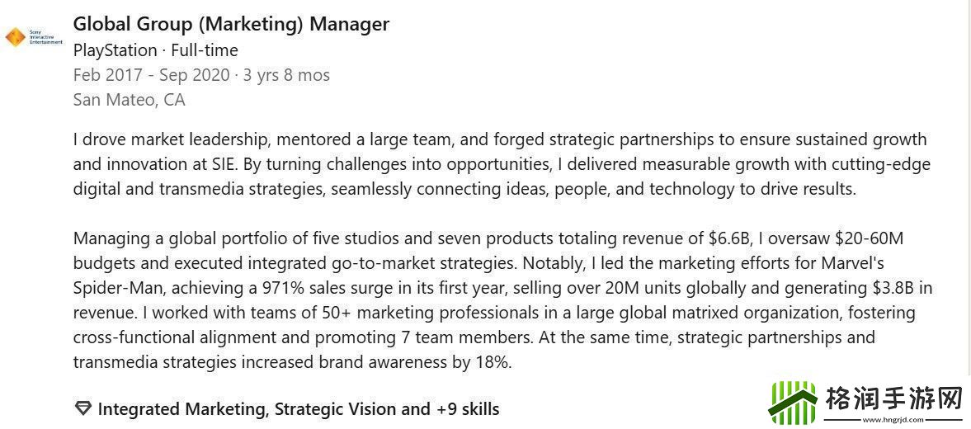
Task: Click the +9 skills text
Action: click(467, 408)
